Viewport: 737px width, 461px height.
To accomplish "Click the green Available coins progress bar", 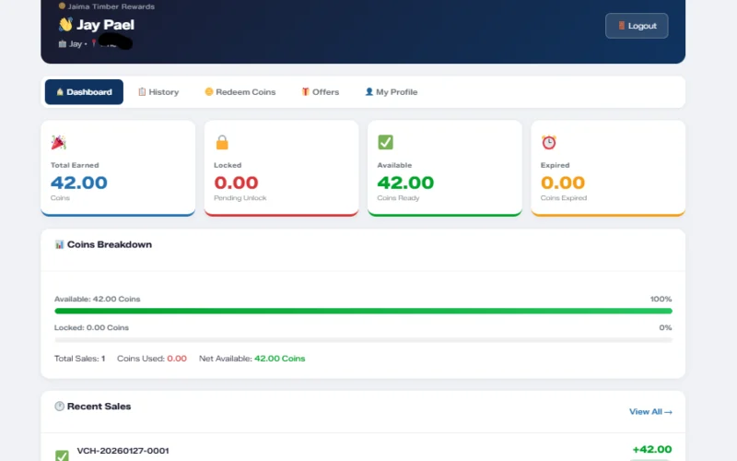I will 363,312.
